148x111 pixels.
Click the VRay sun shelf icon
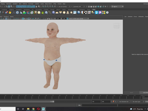click(x=71, y=13)
